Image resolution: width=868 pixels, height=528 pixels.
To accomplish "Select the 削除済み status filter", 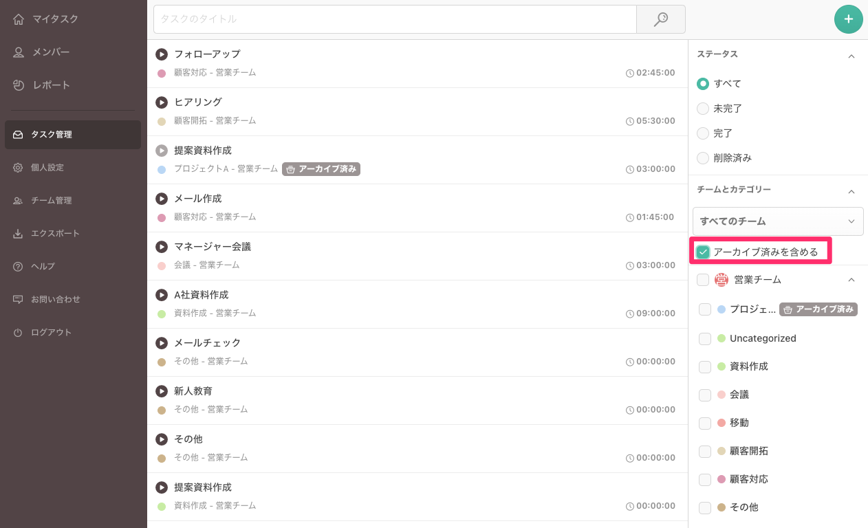I will tap(703, 157).
